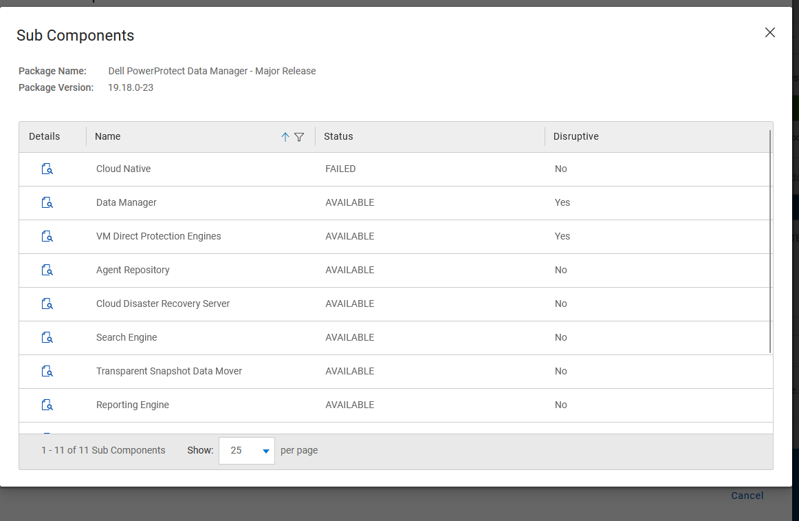View Transparent Snapshot Data Mover details
Viewport: 799px width, 521px height.
(x=47, y=372)
